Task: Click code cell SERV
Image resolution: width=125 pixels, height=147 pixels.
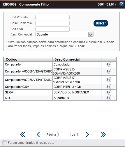Action: point(28,92)
